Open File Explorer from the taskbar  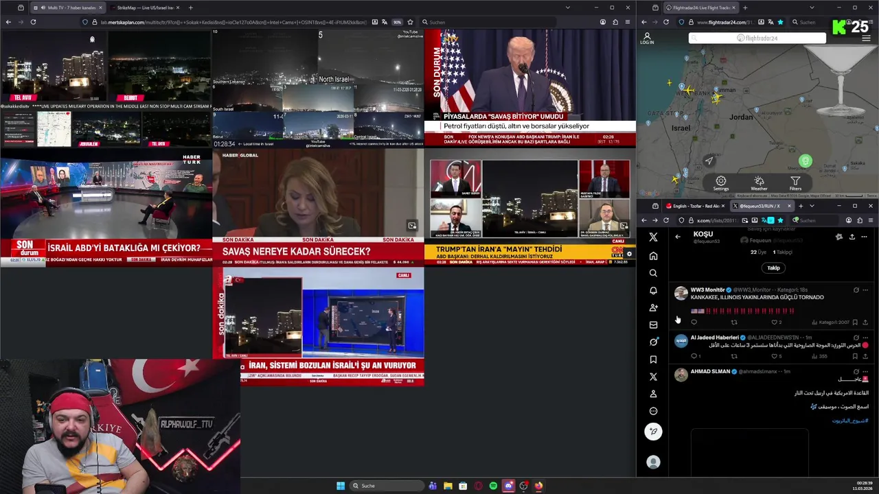(448, 486)
